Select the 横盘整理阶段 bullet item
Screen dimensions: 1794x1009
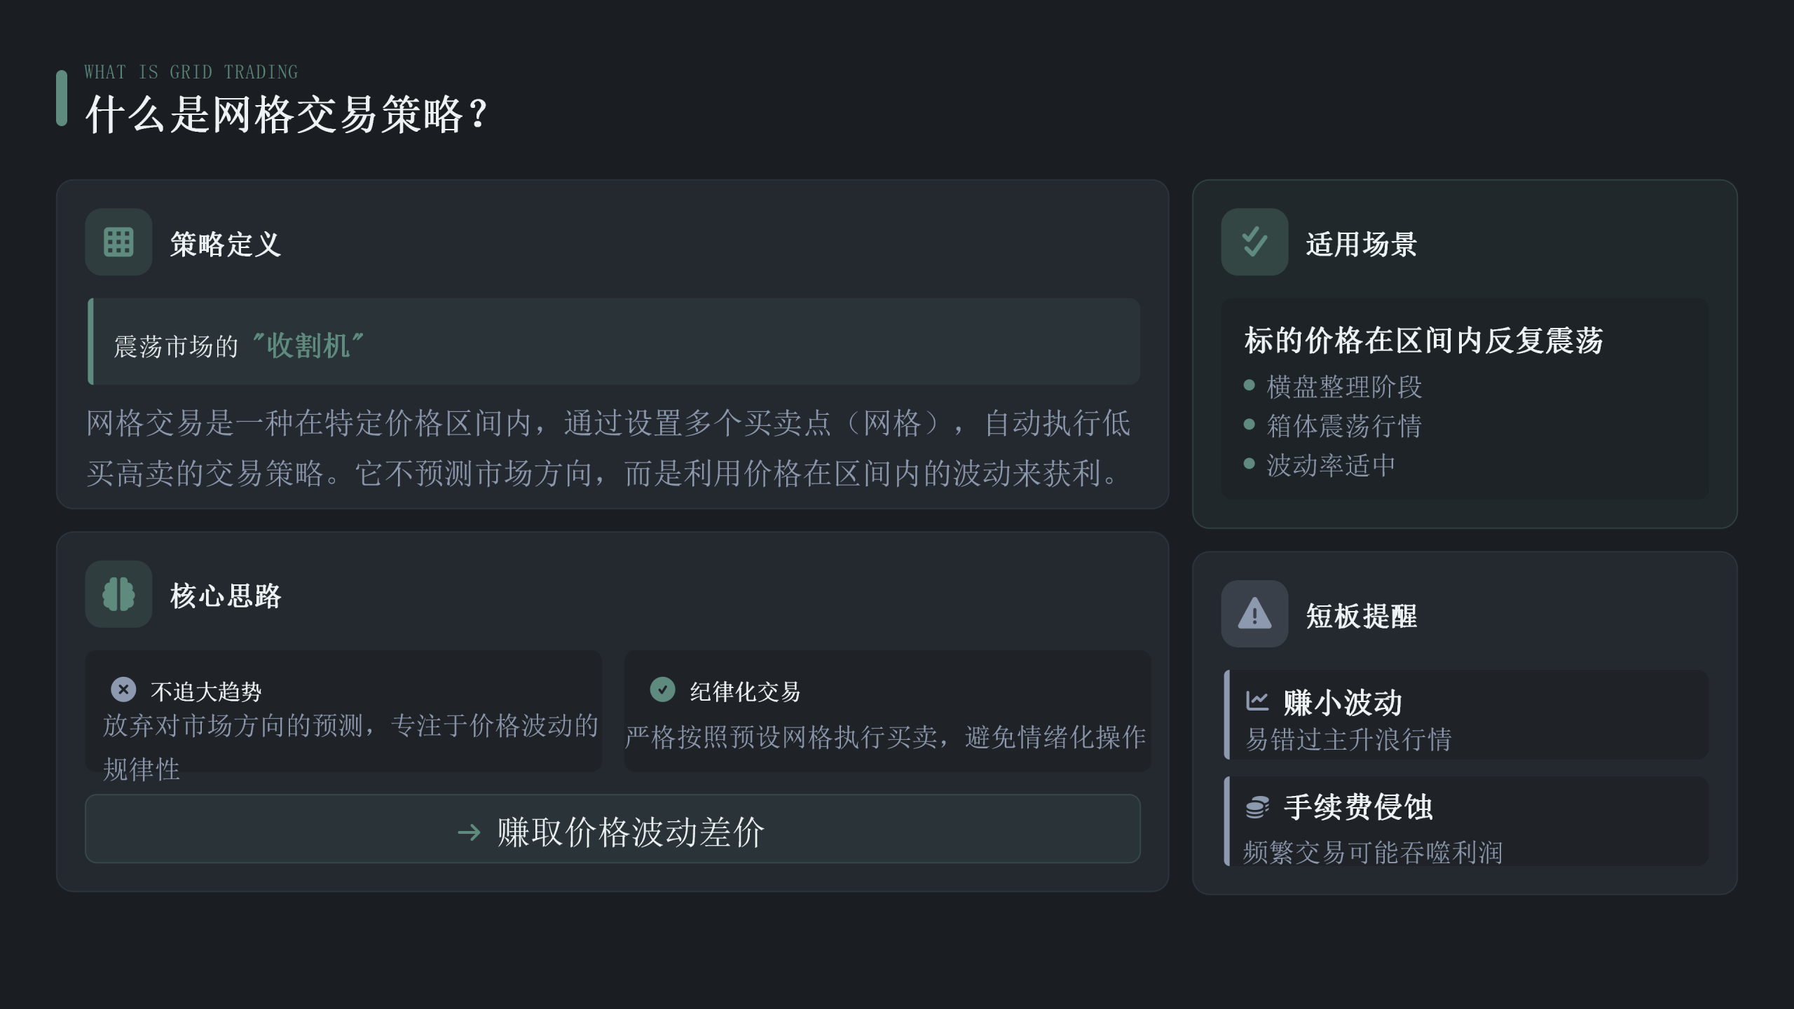click(1343, 386)
